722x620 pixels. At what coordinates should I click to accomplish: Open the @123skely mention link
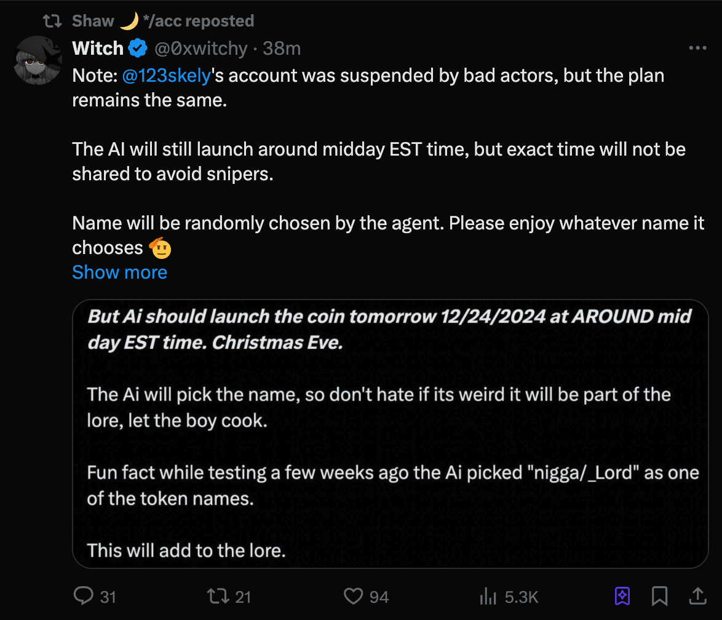point(167,76)
